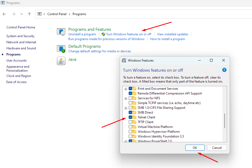Uncheck SMB Direct
The height and width of the screenshot is (168, 252).
(130, 112)
